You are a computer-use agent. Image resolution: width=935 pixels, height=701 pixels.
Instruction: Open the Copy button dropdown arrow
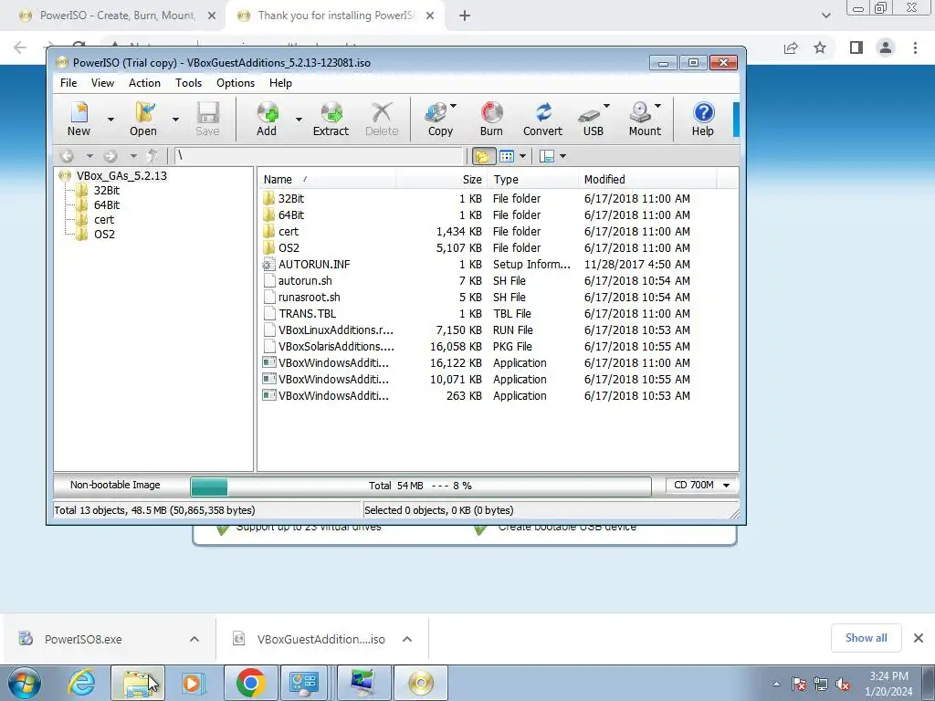coord(453,106)
